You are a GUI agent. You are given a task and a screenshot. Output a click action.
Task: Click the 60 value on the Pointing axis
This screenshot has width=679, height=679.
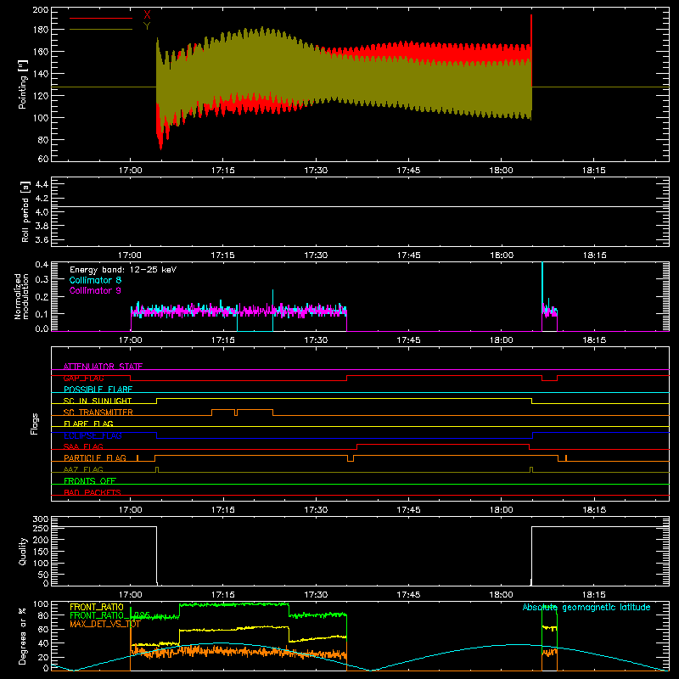(43, 159)
